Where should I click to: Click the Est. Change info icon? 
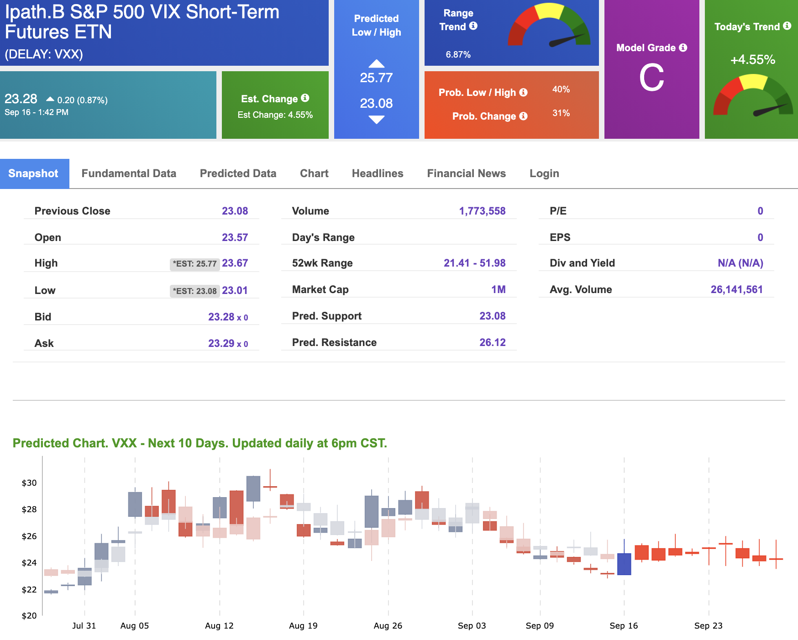click(x=305, y=98)
